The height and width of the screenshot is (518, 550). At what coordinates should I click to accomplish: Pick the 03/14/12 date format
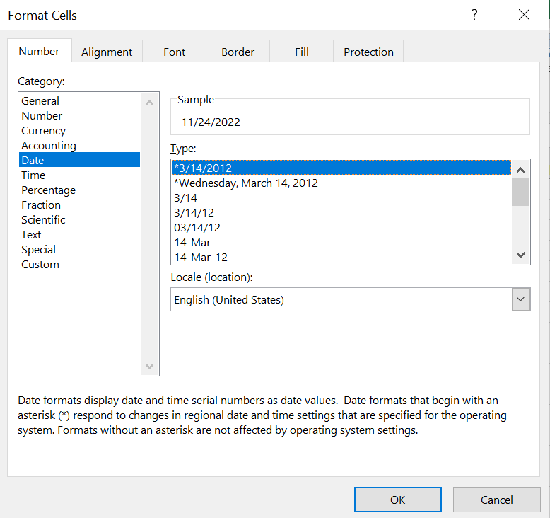(x=197, y=228)
